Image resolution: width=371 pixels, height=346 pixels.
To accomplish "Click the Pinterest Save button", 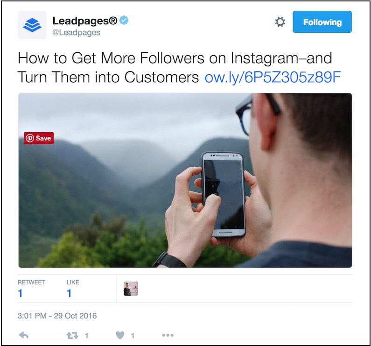I will [x=39, y=138].
